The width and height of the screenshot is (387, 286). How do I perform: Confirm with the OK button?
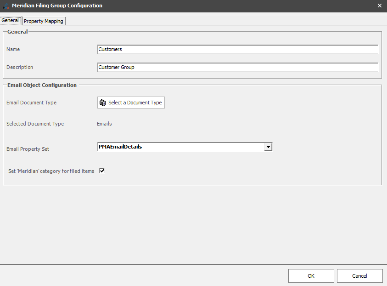(x=311, y=276)
